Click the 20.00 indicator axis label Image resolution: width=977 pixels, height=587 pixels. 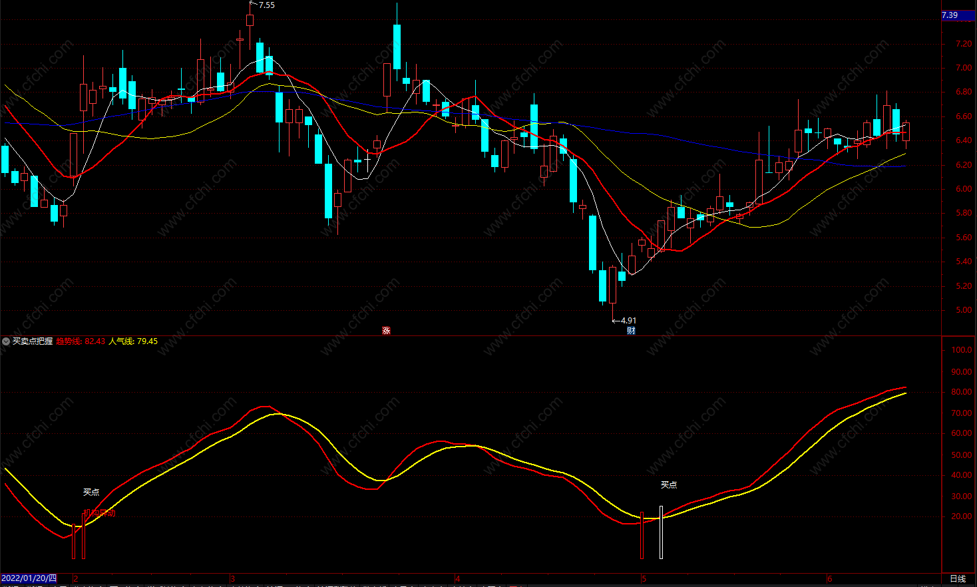pos(962,516)
